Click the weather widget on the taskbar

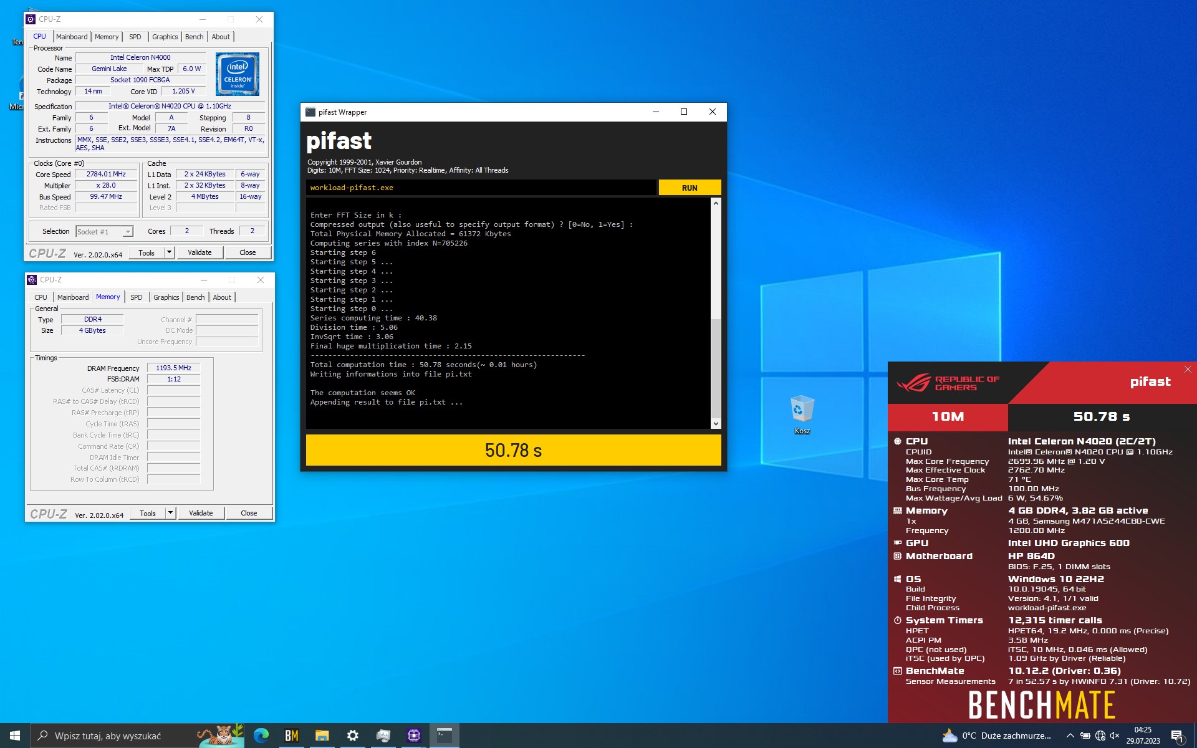coord(997,736)
